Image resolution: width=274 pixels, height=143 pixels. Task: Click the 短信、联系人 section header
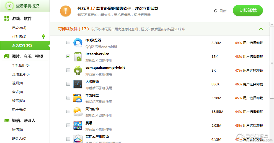[24, 121]
